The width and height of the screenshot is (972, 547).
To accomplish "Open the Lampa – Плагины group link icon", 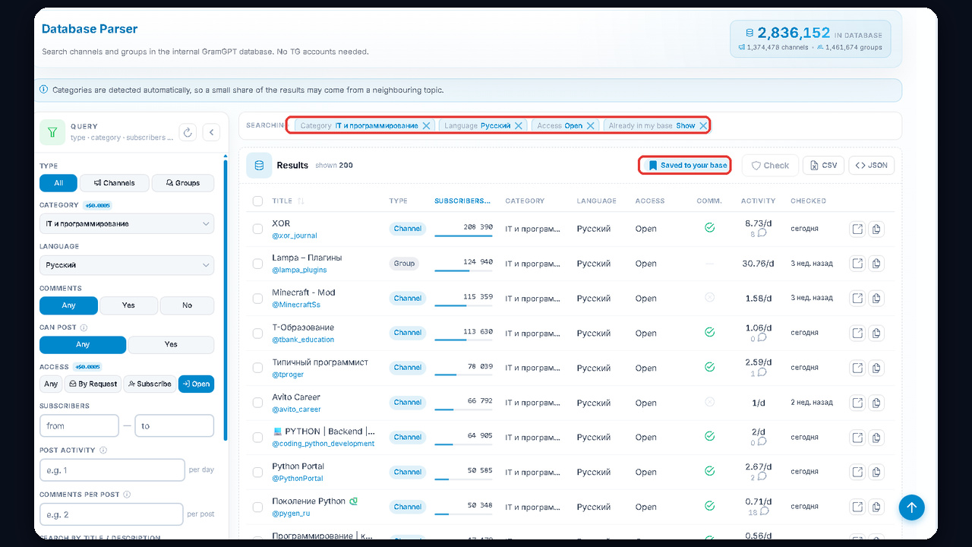I will pos(857,264).
